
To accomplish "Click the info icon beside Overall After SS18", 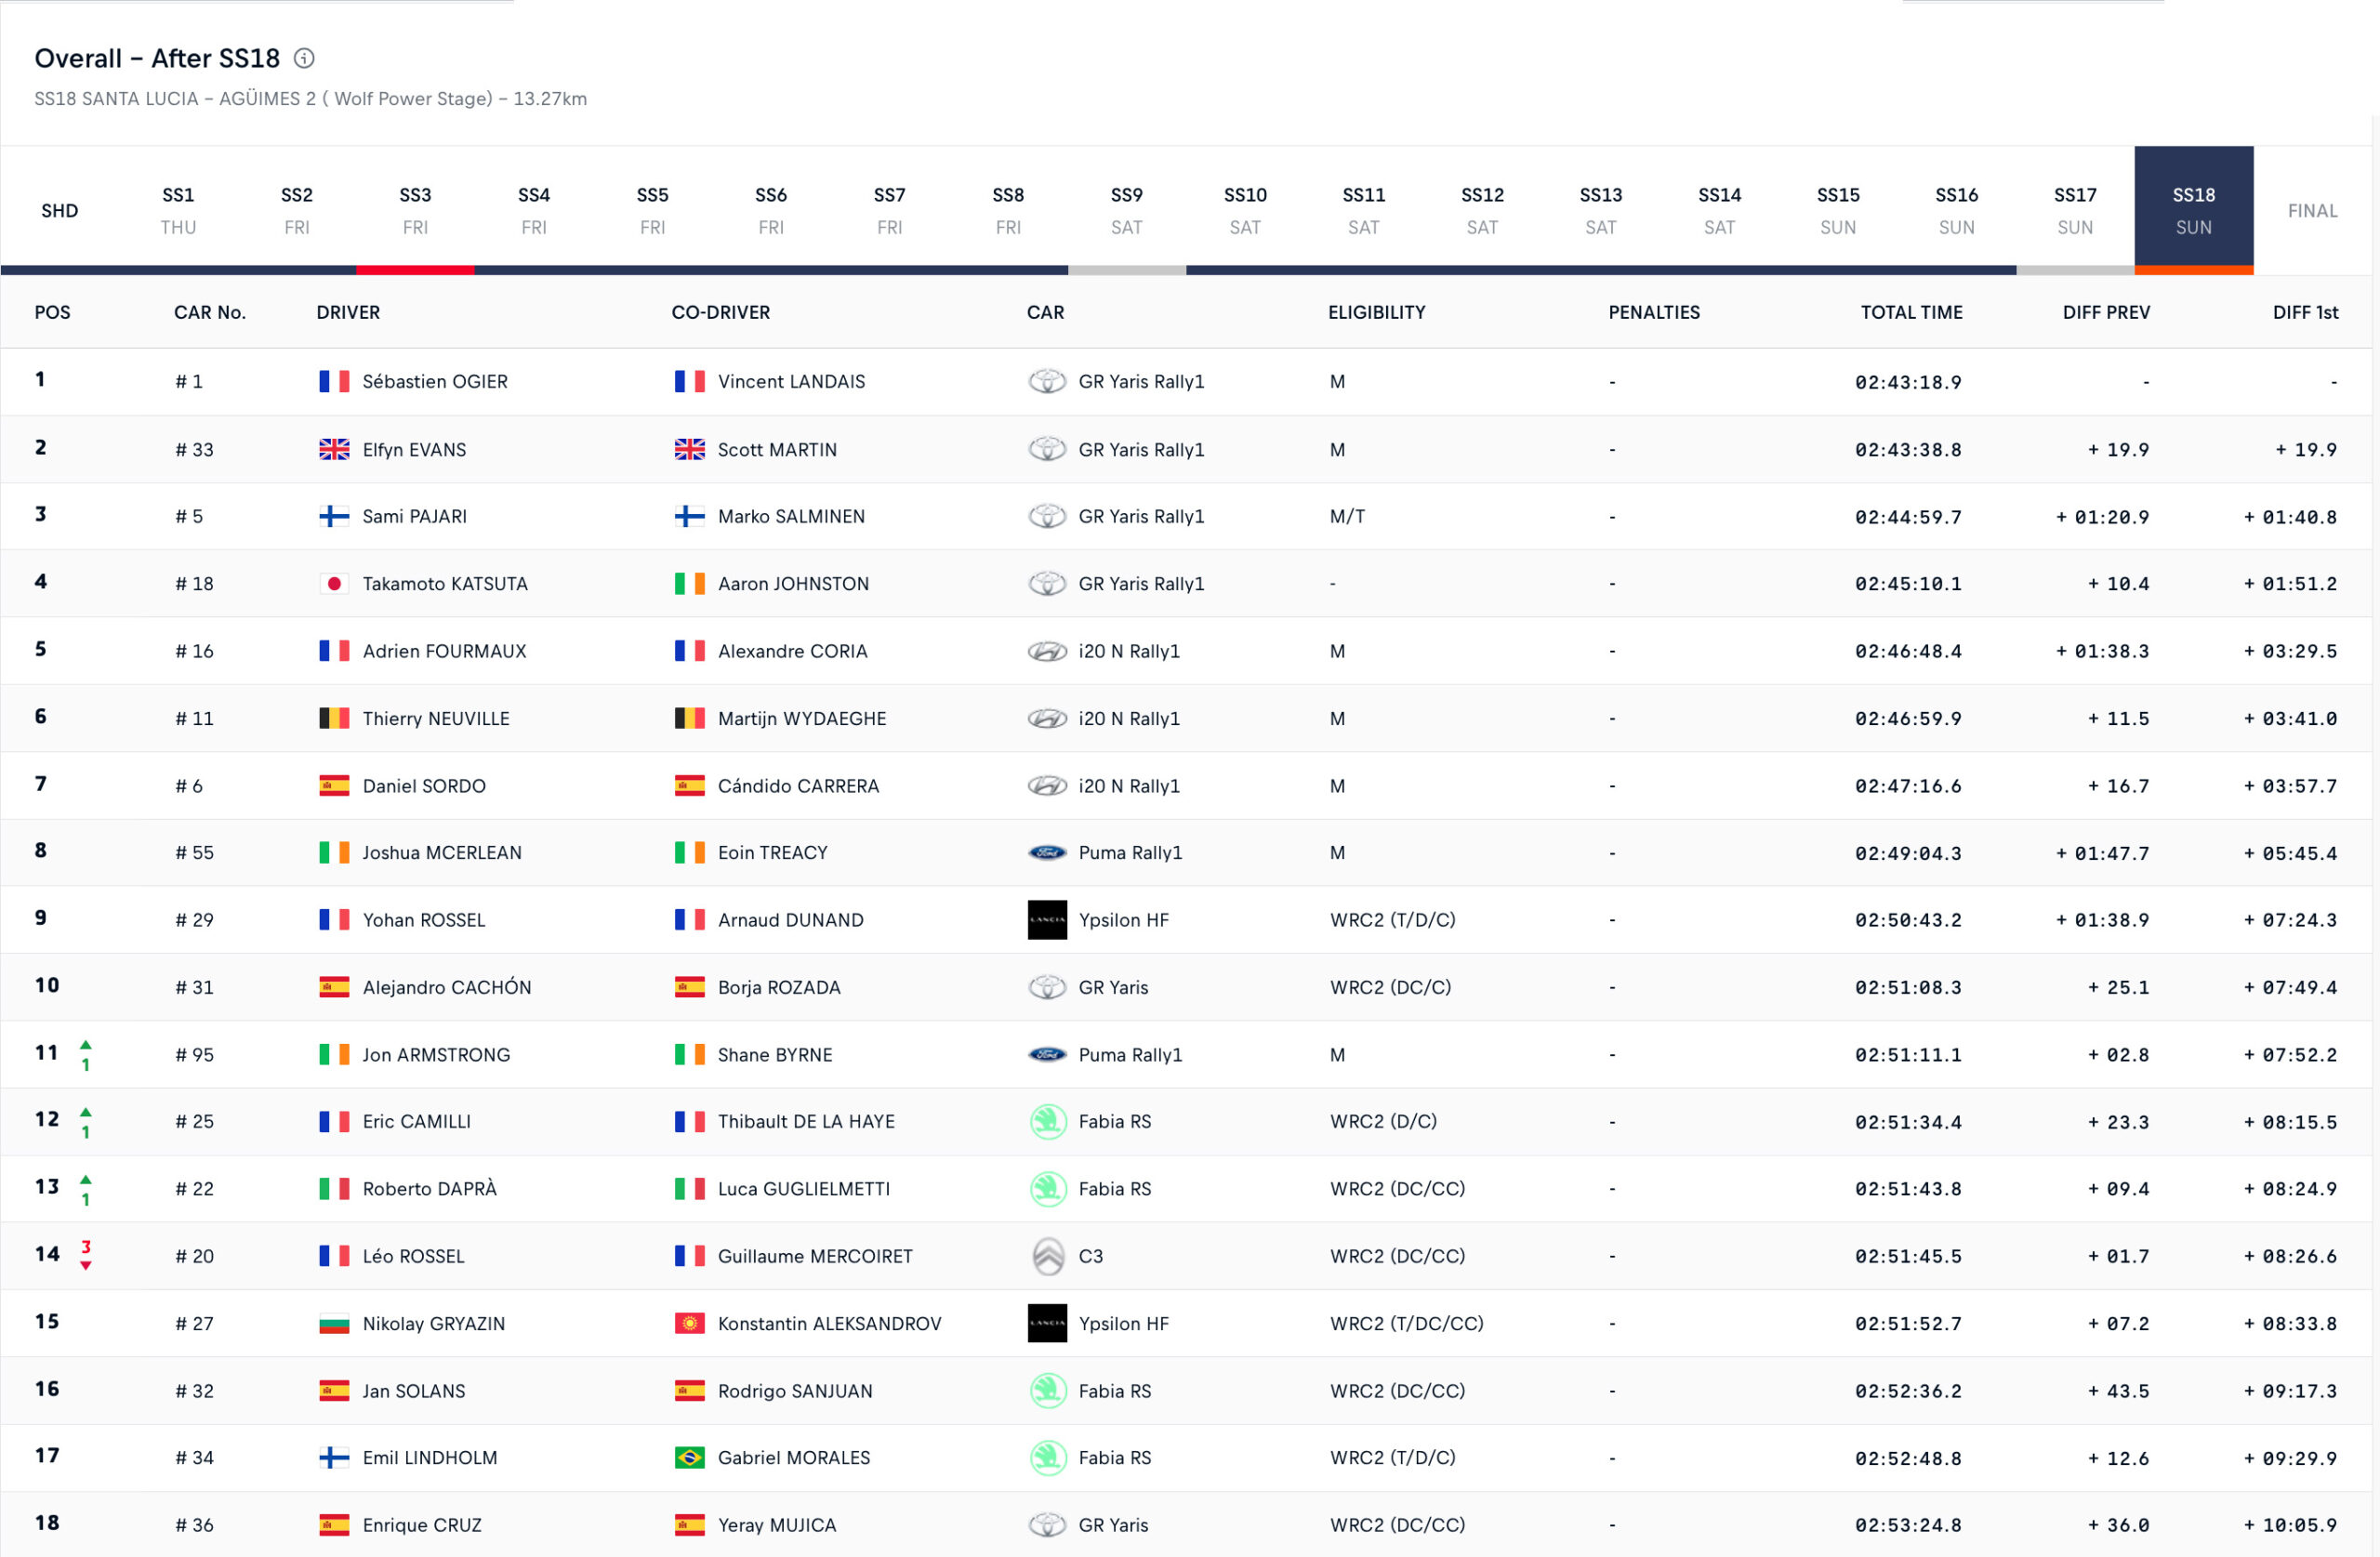I will click(304, 58).
